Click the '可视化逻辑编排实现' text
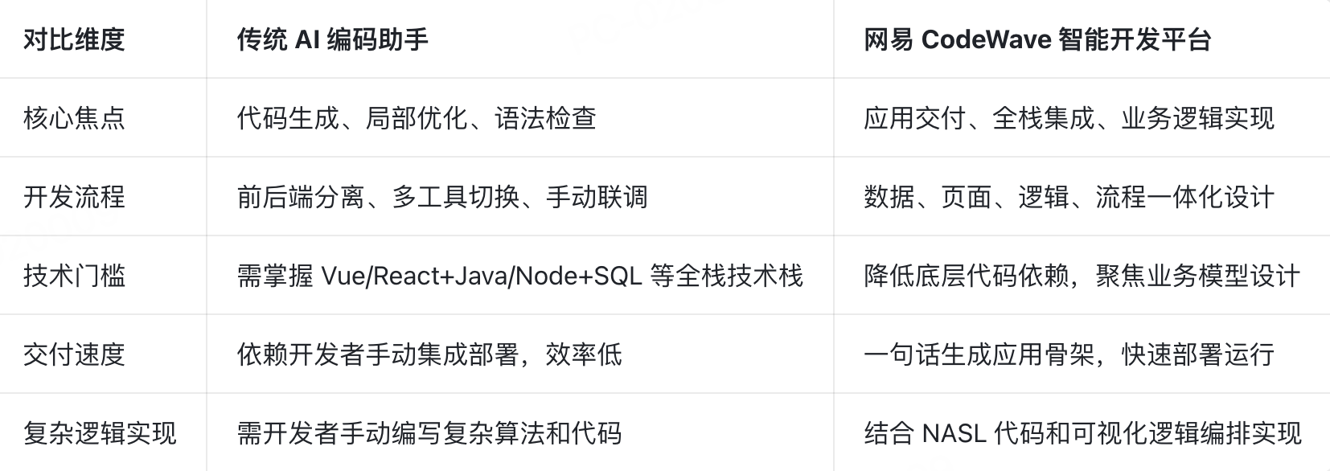The image size is (1330, 471). (x=1185, y=433)
